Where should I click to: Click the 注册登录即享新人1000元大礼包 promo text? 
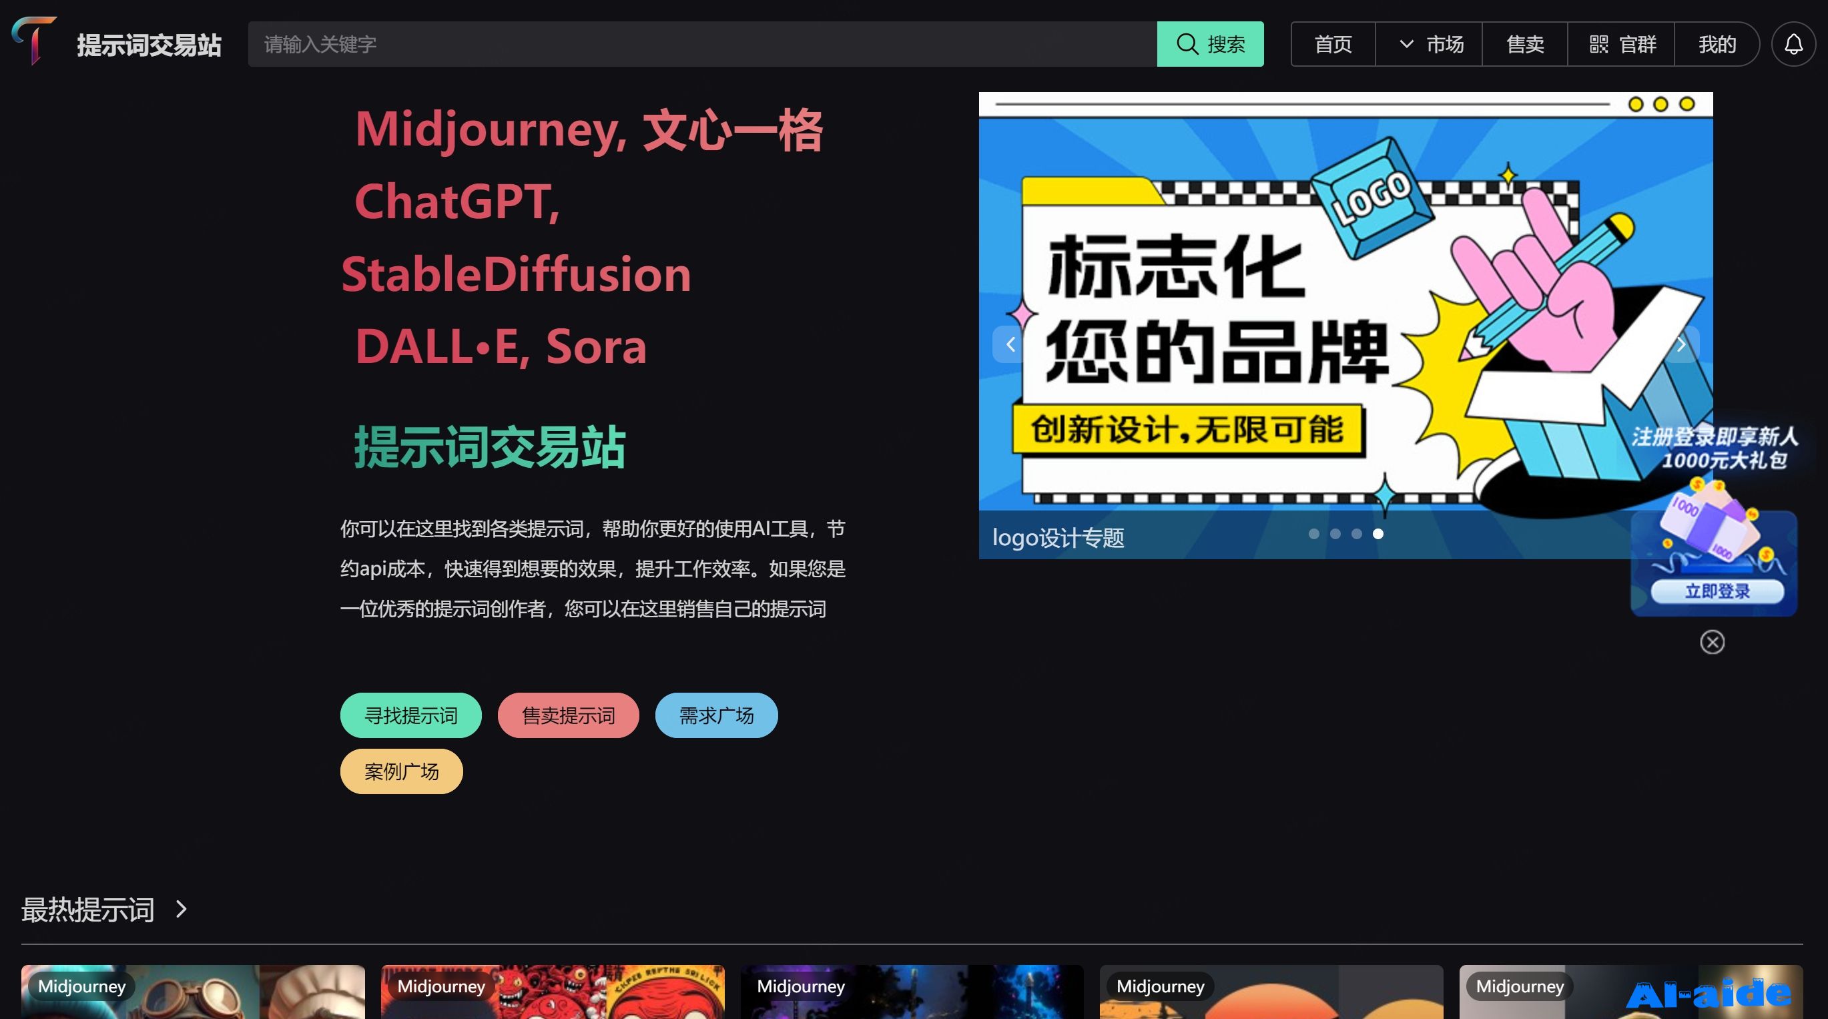[1715, 448]
